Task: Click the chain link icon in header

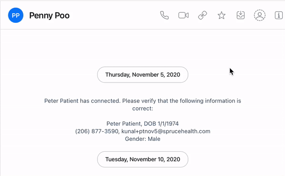Action: coord(202,15)
